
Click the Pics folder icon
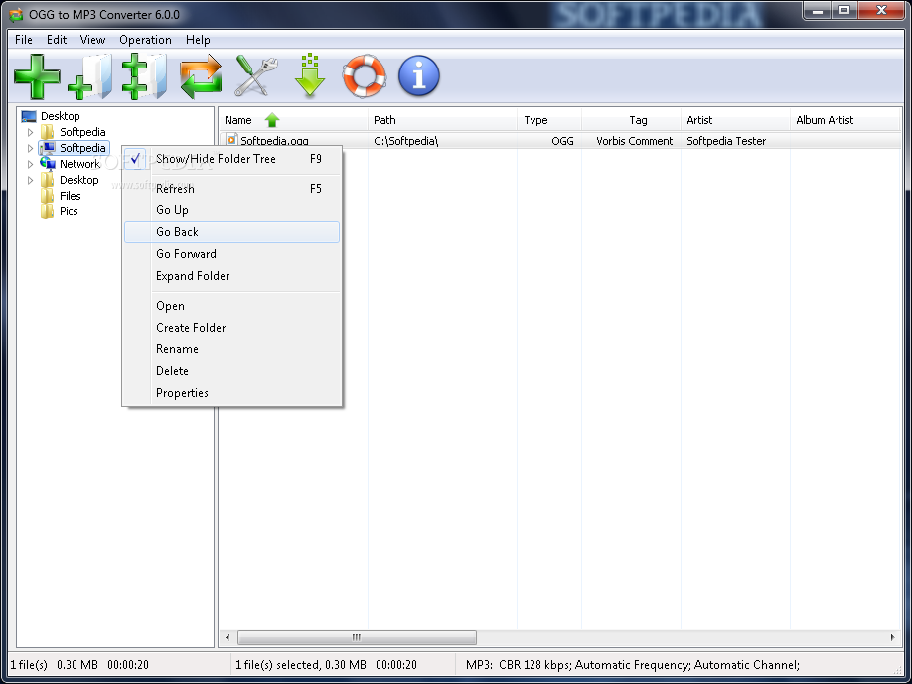click(48, 211)
